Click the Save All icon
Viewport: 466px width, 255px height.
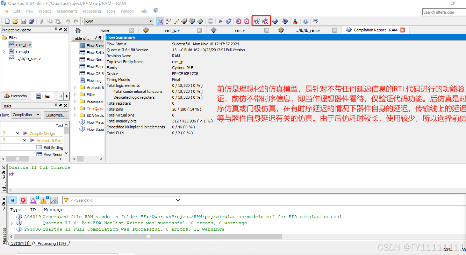tap(31, 21)
